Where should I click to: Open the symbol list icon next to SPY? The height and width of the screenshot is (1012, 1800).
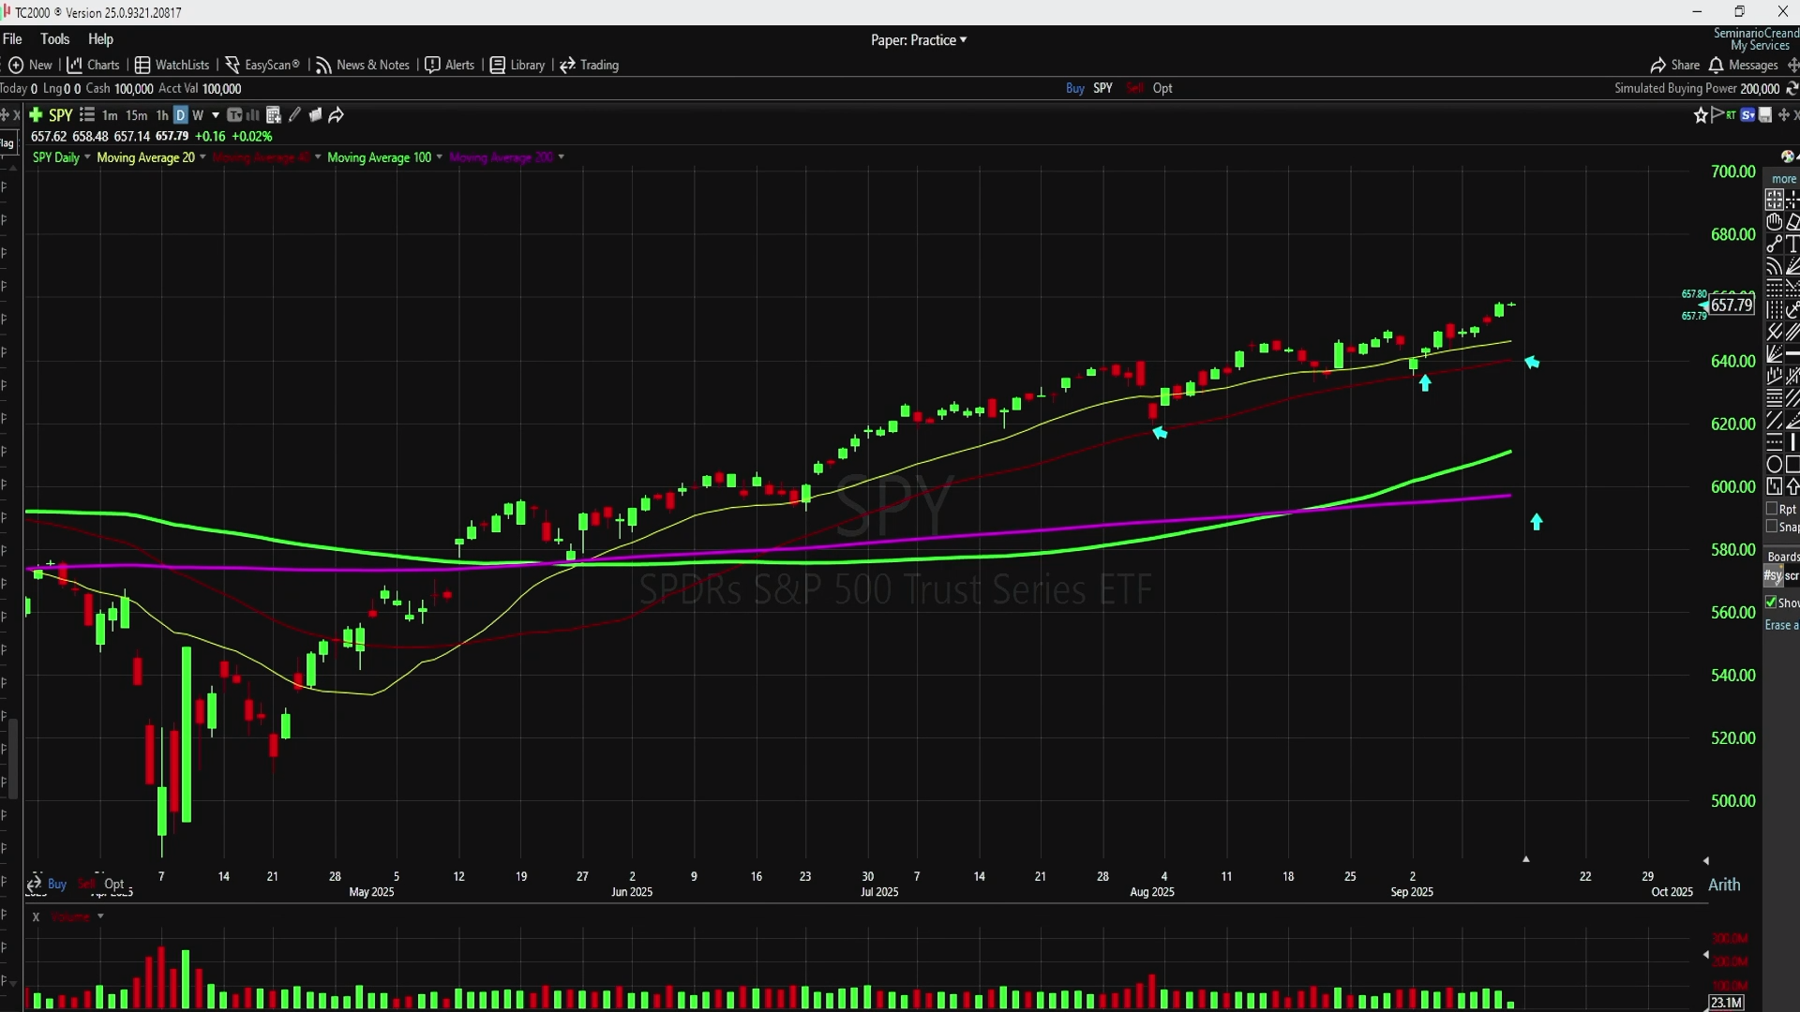point(87,114)
